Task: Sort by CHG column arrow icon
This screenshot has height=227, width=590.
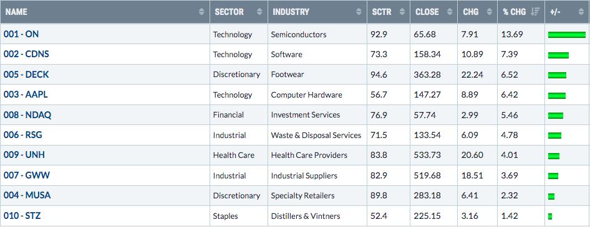Action: tap(489, 12)
